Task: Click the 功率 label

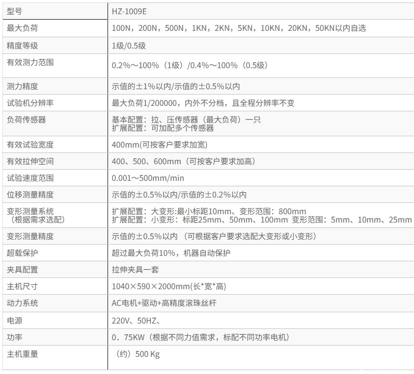Action: (x=15, y=337)
